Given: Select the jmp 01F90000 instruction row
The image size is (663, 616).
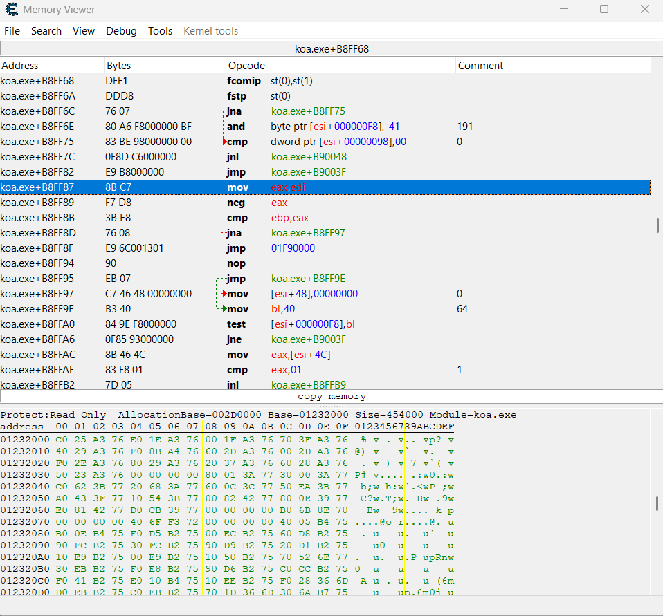Looking at the screenshot, I should pos(325,248).
